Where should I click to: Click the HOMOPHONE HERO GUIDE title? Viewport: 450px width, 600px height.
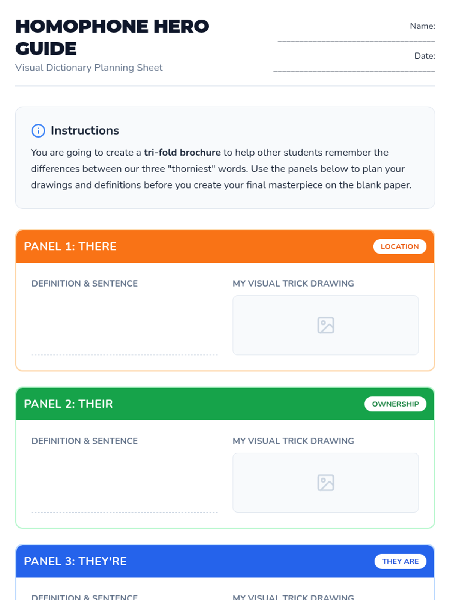point(112,37)
